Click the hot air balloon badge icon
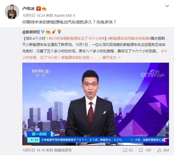174x158 pixels. [x=59, y=32]
